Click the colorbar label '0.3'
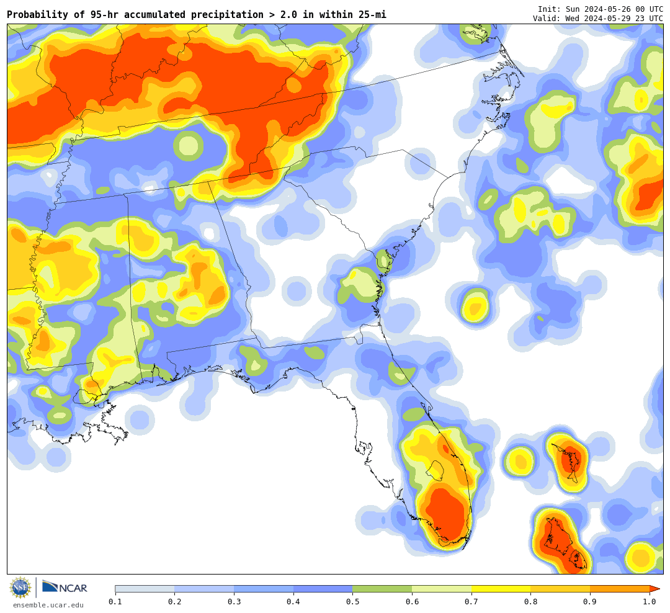Screen dimensions: 670x613 (x=234, y=601)
